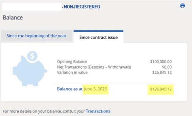The image size is (192, 116).
Task: Click the NON-REGISTERED account heading
Action: (82, 7)
